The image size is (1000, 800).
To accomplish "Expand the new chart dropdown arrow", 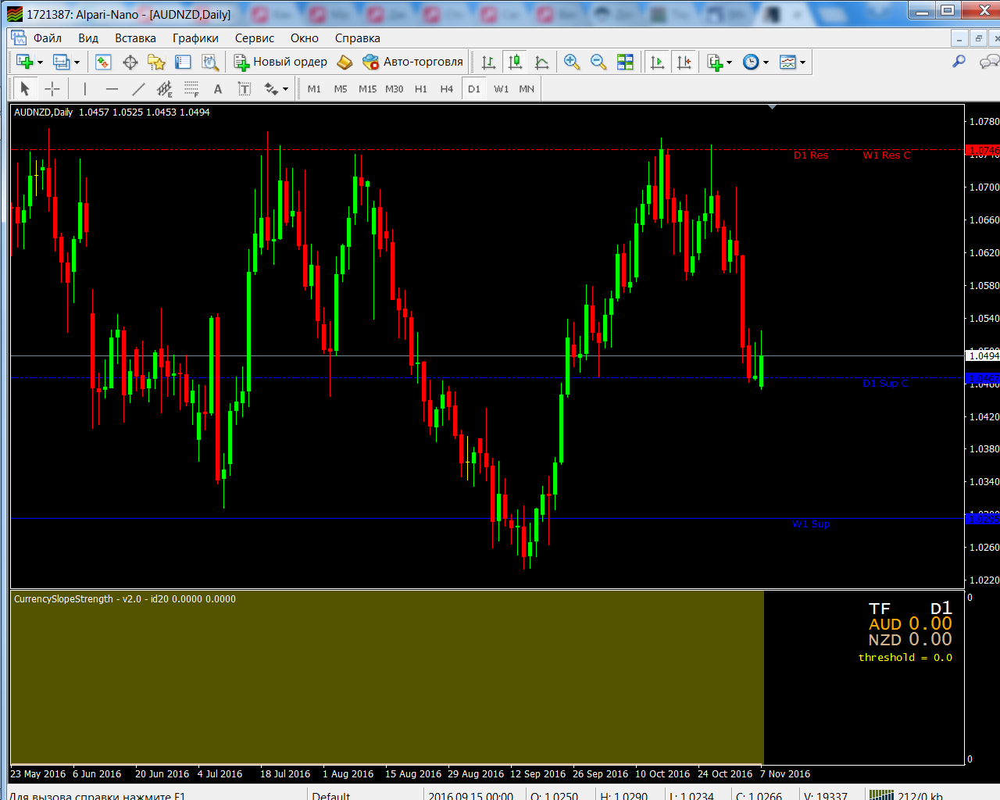I will coord(40,62).
